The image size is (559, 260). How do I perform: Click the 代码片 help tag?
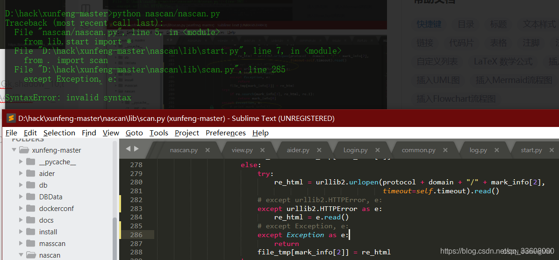tap(462, 43)
